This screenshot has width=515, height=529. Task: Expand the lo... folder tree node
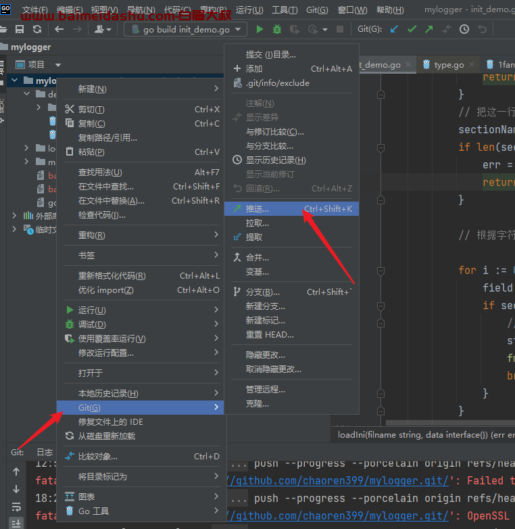26,147
